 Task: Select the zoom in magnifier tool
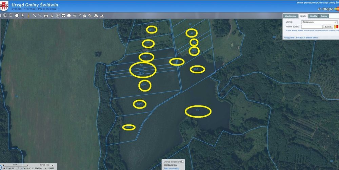(x=5, y=16)
